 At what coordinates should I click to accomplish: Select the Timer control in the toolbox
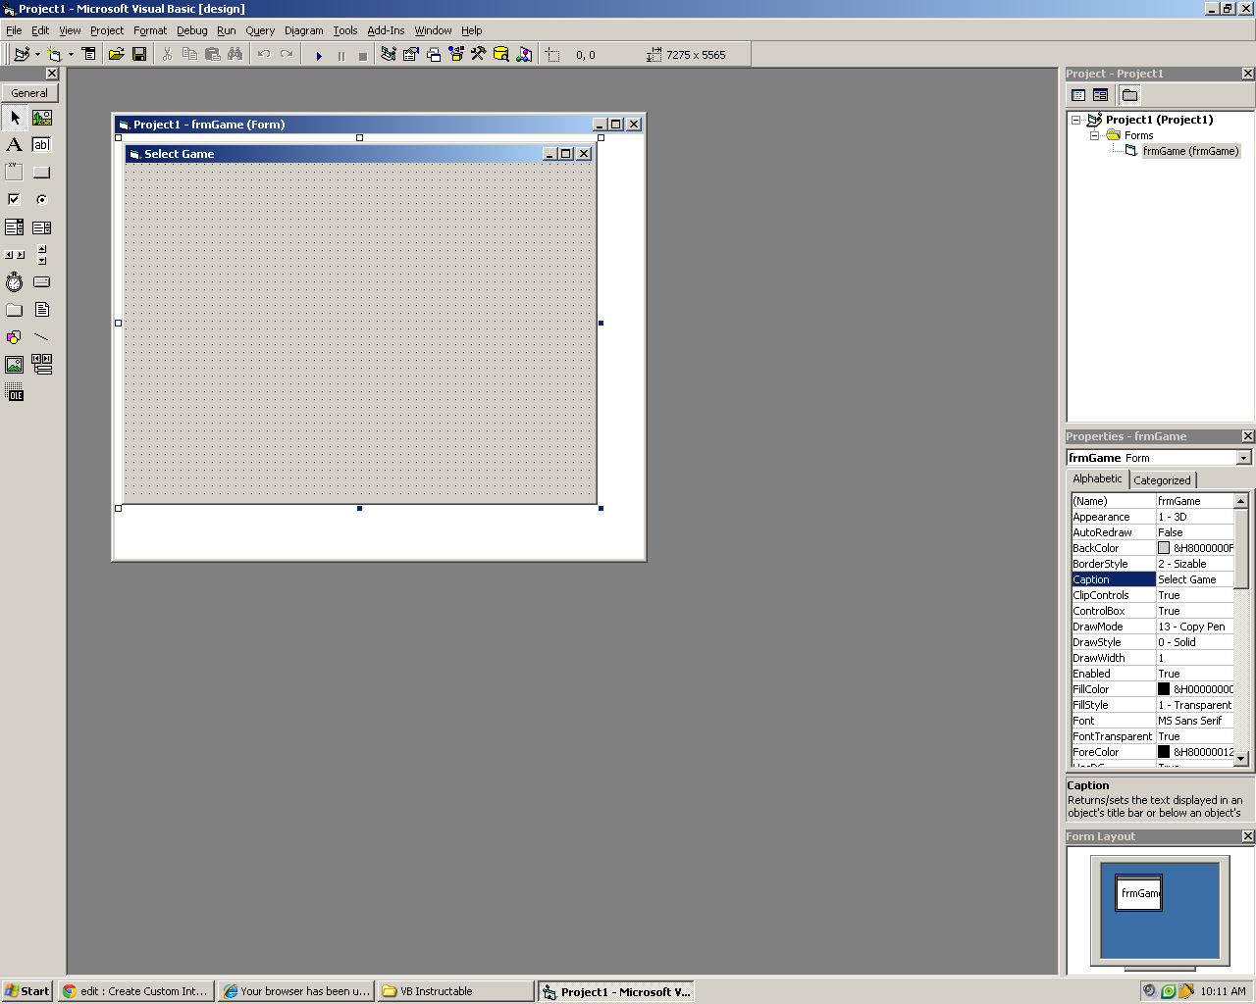[14, 282]
